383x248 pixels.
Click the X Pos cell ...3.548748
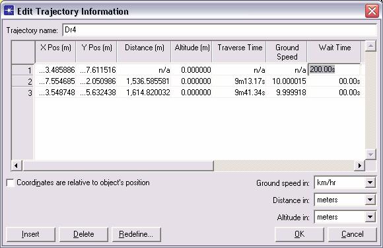click(x=55, y=93)
